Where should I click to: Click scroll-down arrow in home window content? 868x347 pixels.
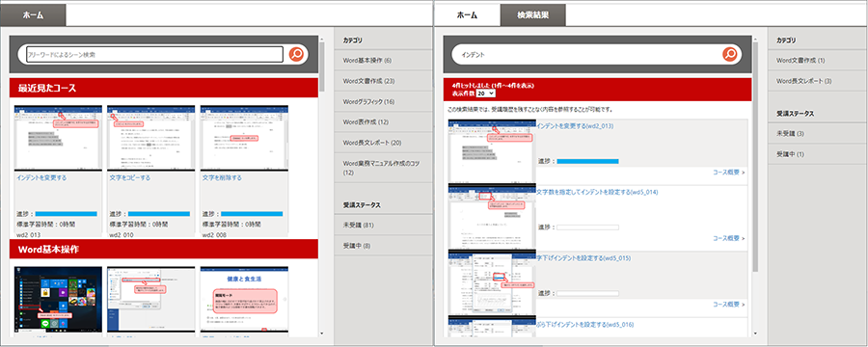pos(322,334)
